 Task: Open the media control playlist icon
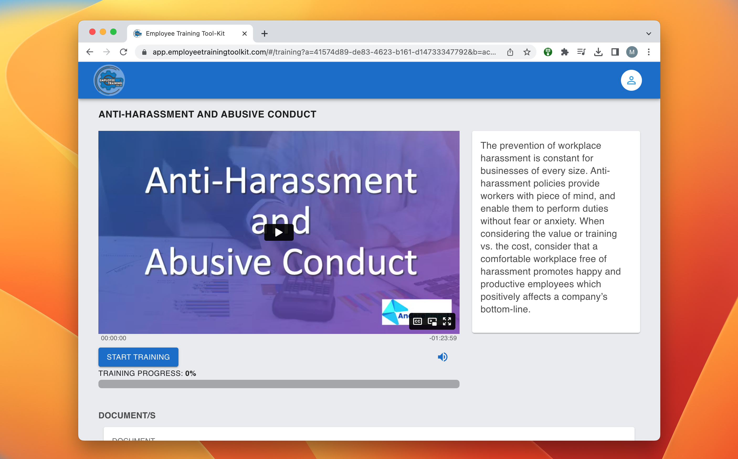point(581,52)
